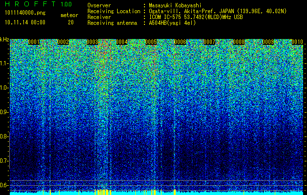Click the 'Receiving Location' label
Image resolution: width=307 pixels, height=195 pixels.
point(114,11)
